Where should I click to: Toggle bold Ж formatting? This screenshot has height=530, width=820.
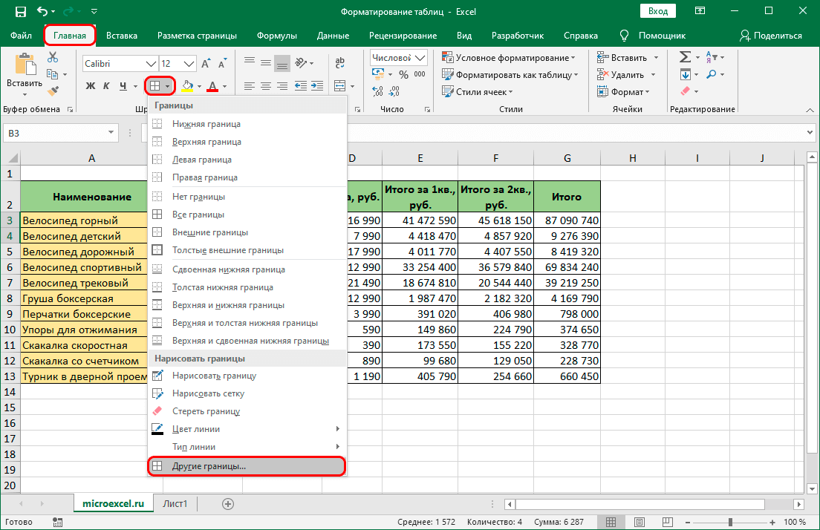pos(91,86)
